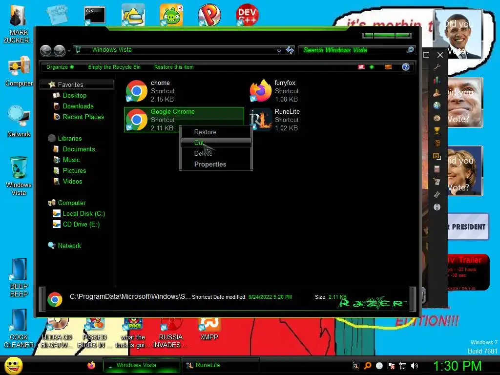Click the Action Center flag tray icon
This screenshot has width=500, height=375.
(391, 366)
